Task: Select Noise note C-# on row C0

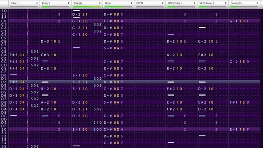Action: (108, 21)
